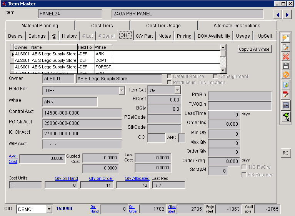Click the Copy 2 All Whse button
The width and height of the screenshot is (295, 216).
click(x=255, y=49)
